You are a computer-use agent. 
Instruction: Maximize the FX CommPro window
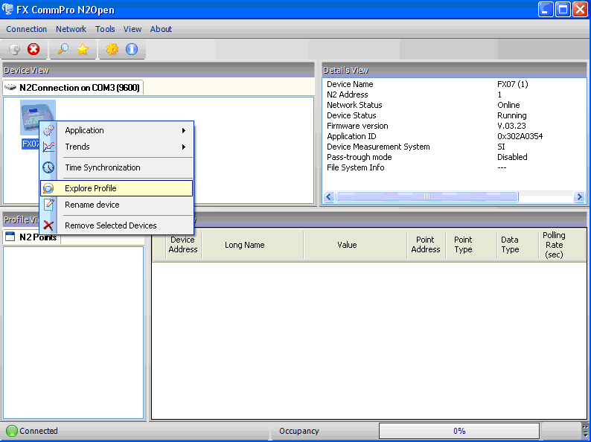563,10
